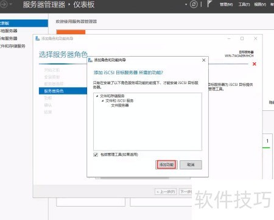Collapse the 文件和存储服务 tree node
Screen dimensions: 274x220
point(97,96)
